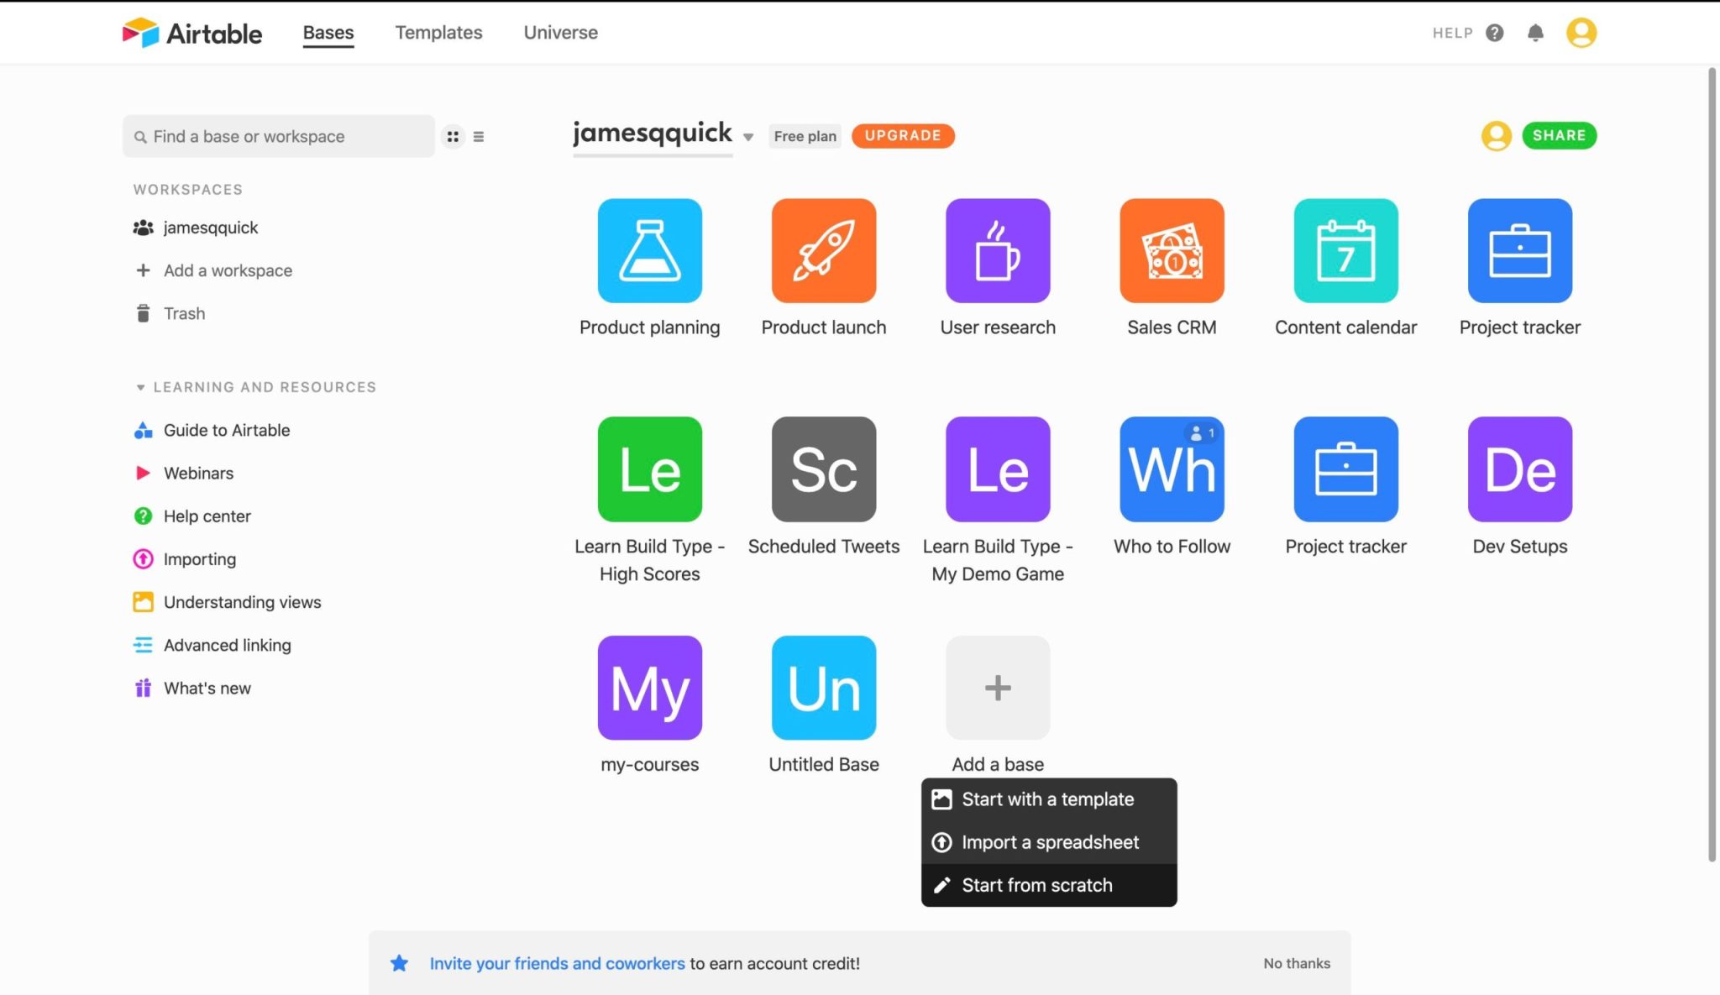1720x995 pixels.
Task: Open your account avatar menu
Action: (1581, 33)
